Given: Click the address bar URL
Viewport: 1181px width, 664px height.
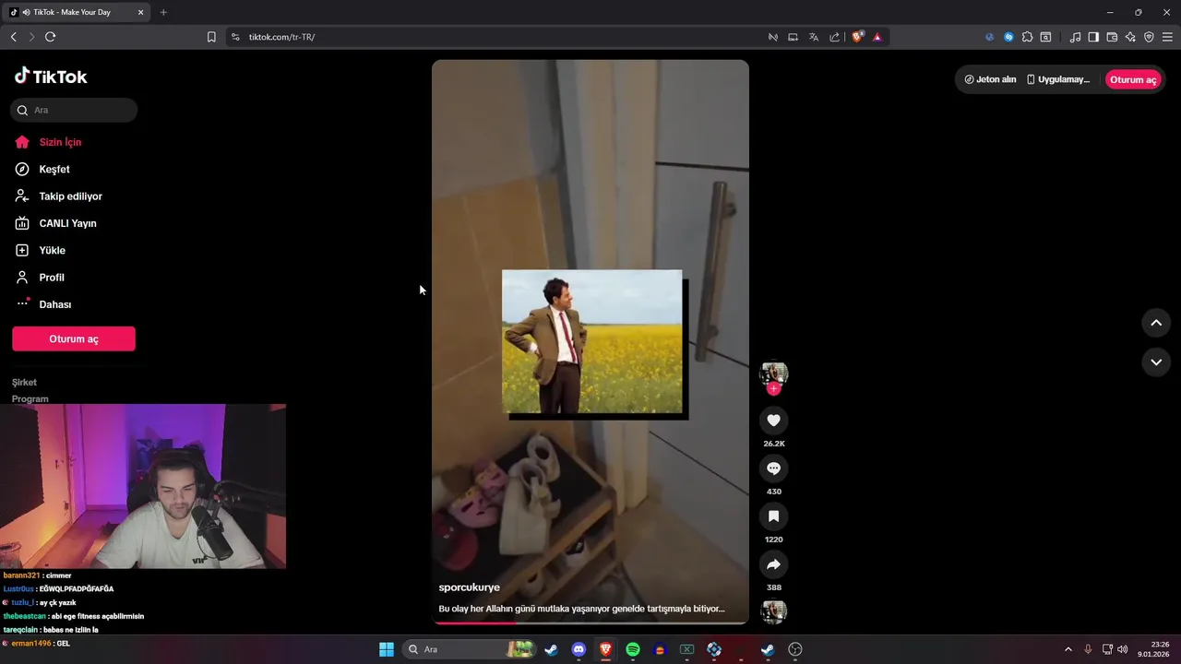Looking at the screenshot, I should [x=281, y=37].
